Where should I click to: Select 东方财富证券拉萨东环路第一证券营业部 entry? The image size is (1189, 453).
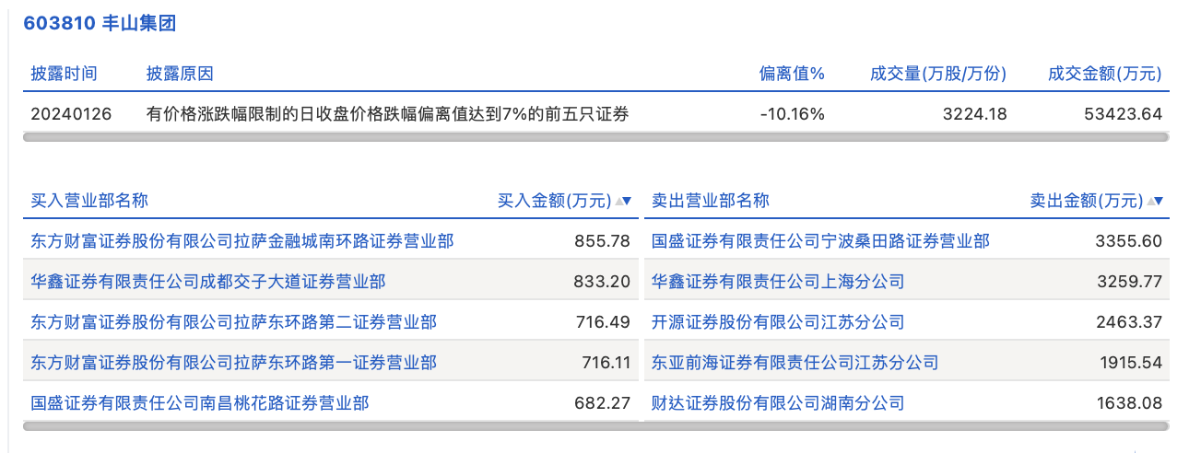(234, 363)
